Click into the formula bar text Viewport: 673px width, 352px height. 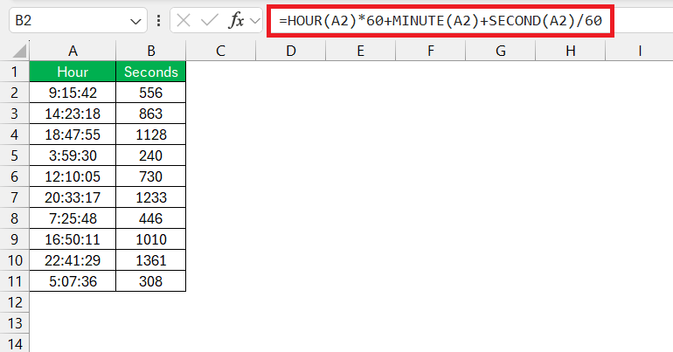click(441, 21)
